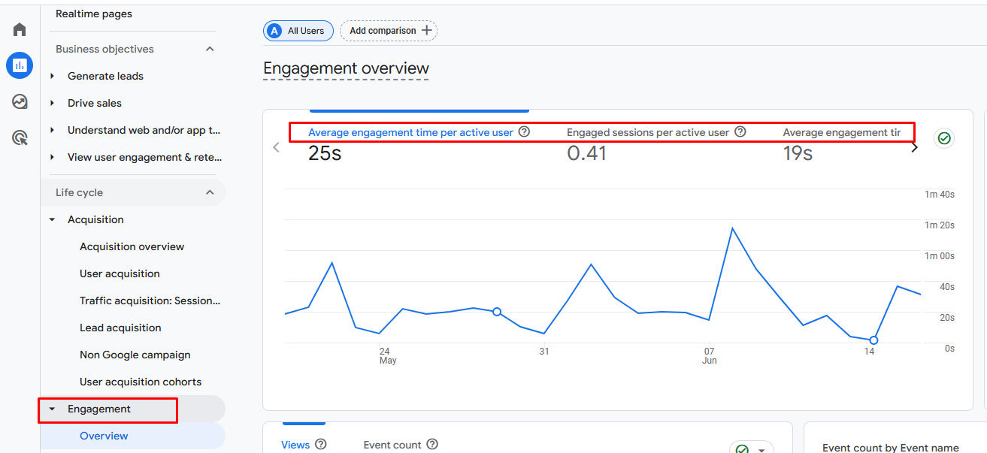This screenshot has width=987, height=453.
Task: Collapse the Life cycle section
Action: pos(210,192)
